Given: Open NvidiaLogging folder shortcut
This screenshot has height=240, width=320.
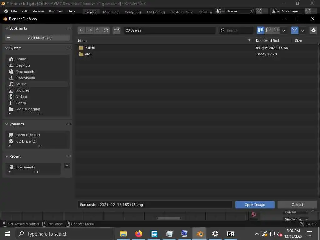Looking at the screenshot, I should [37, 109].
